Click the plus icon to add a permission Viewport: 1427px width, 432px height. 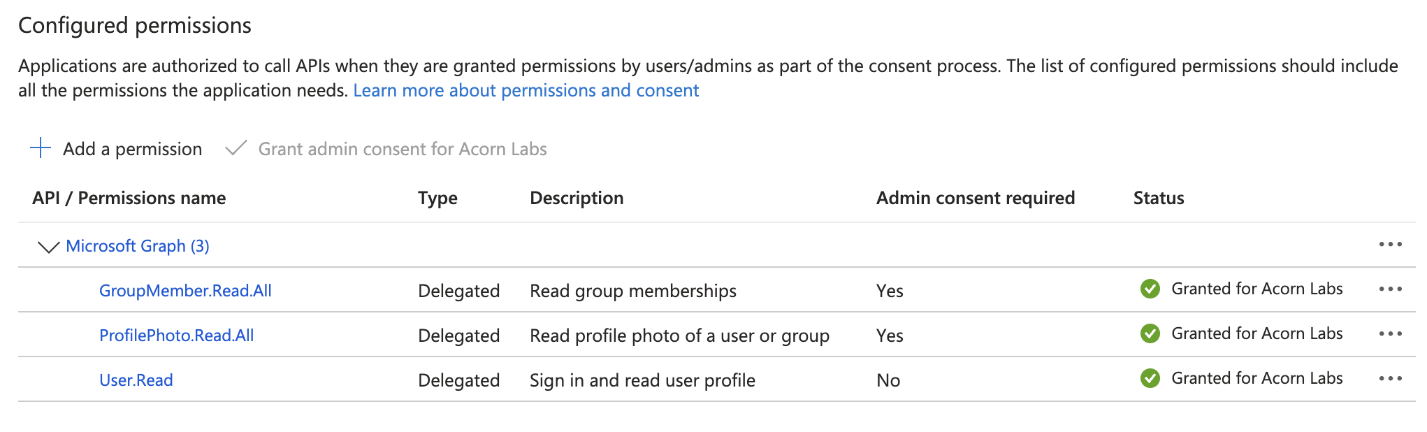[x=40, y=148]
